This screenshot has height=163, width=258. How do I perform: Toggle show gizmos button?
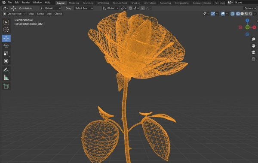[213, 14]
